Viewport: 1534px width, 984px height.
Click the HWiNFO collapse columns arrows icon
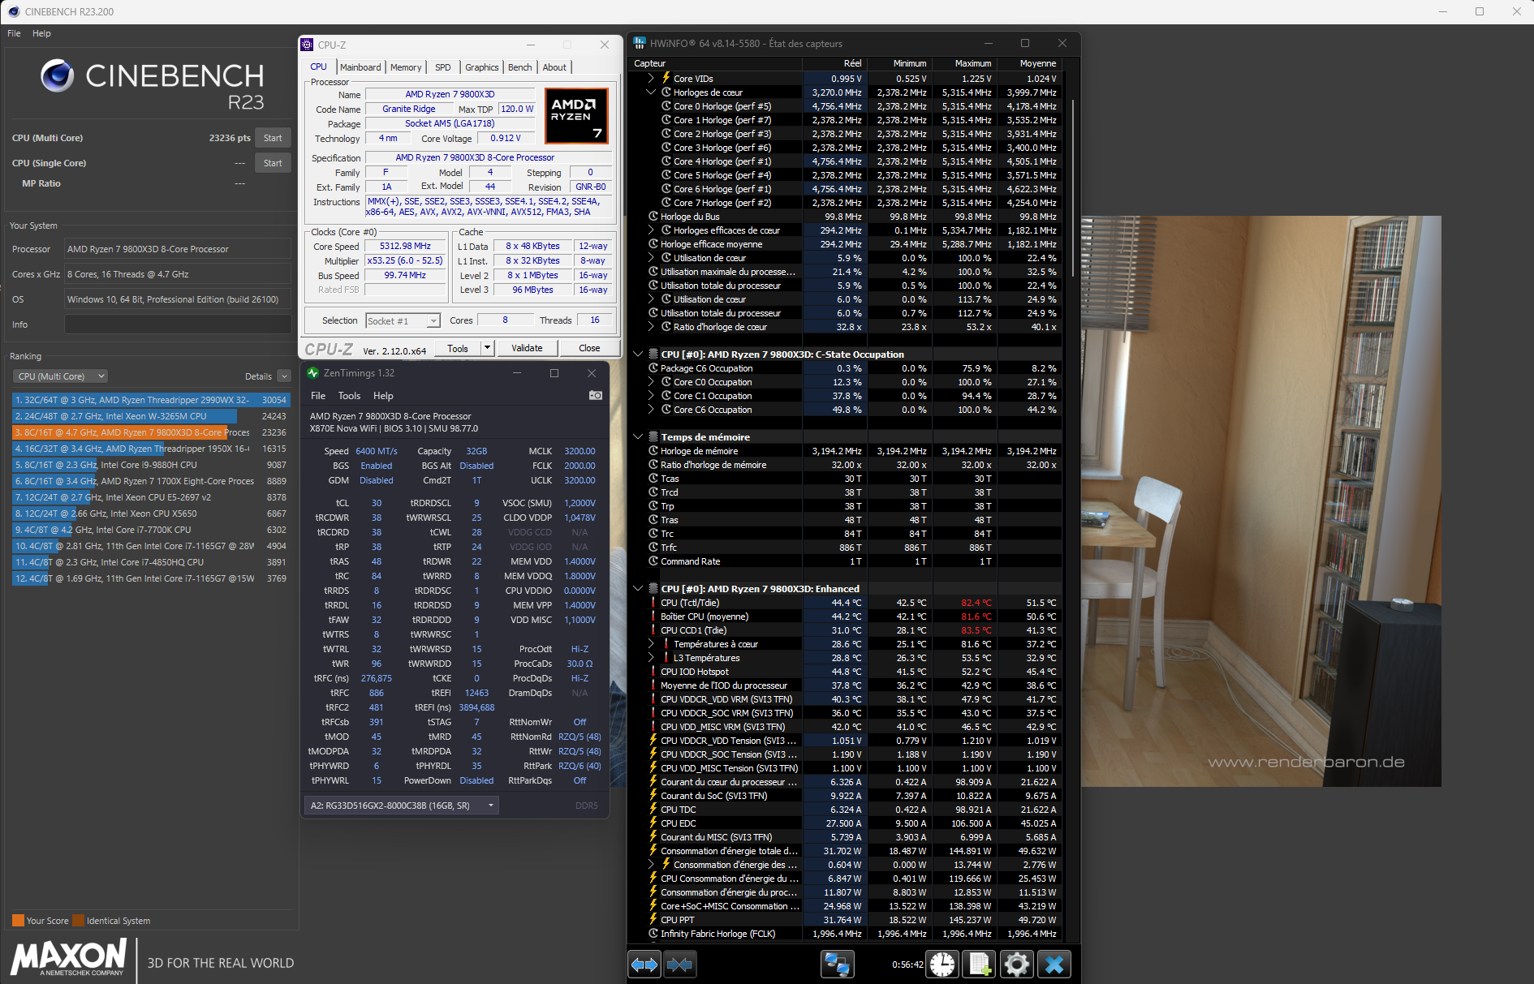(x=679, y=965)
